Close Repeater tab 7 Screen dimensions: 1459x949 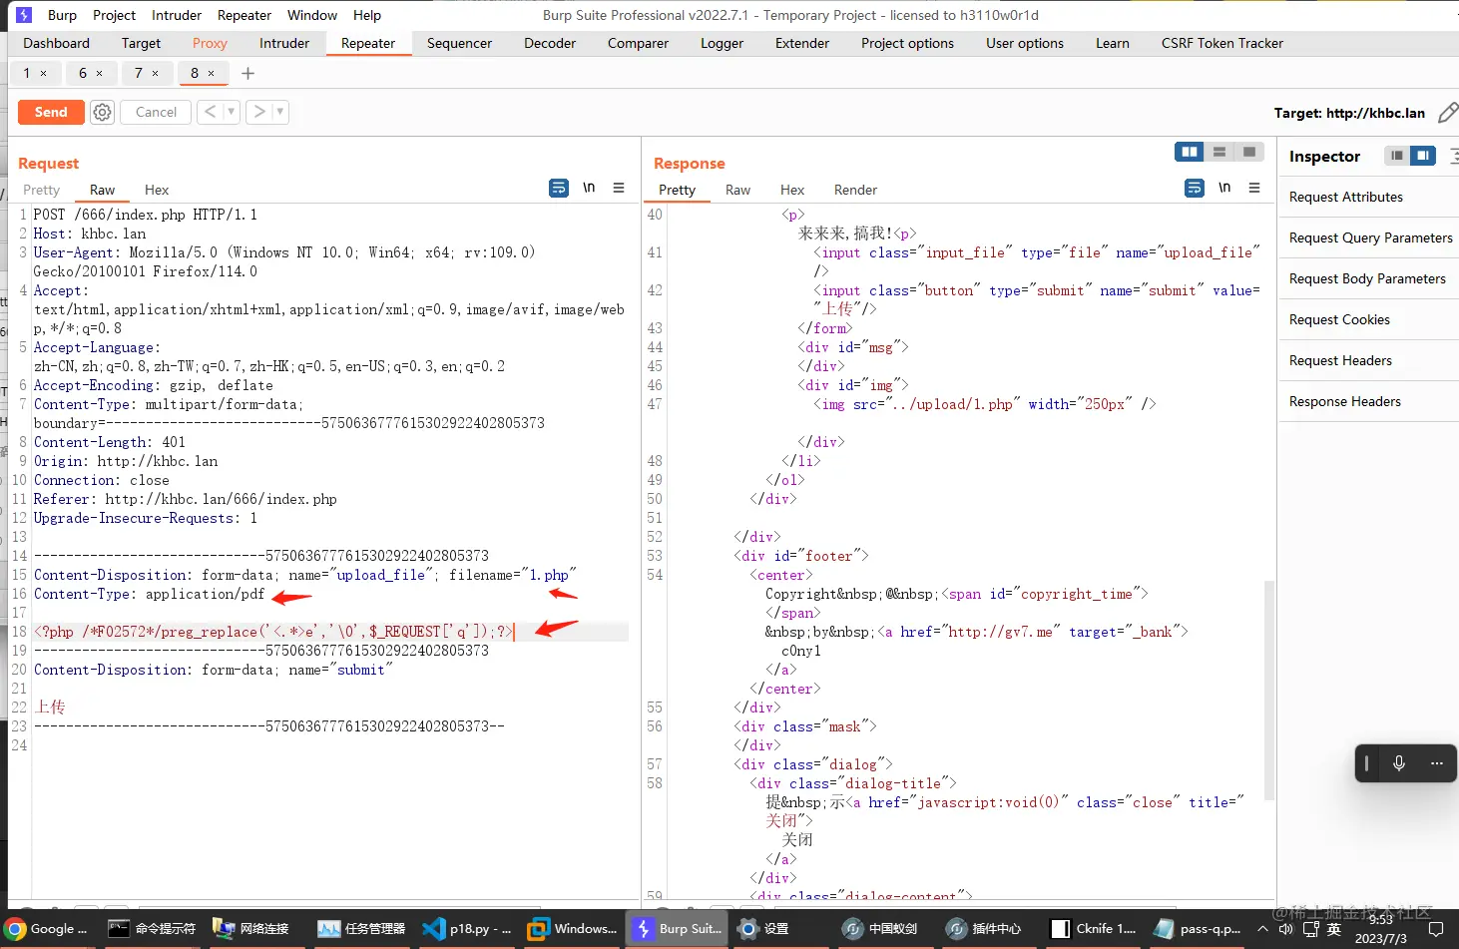[156, 73]
